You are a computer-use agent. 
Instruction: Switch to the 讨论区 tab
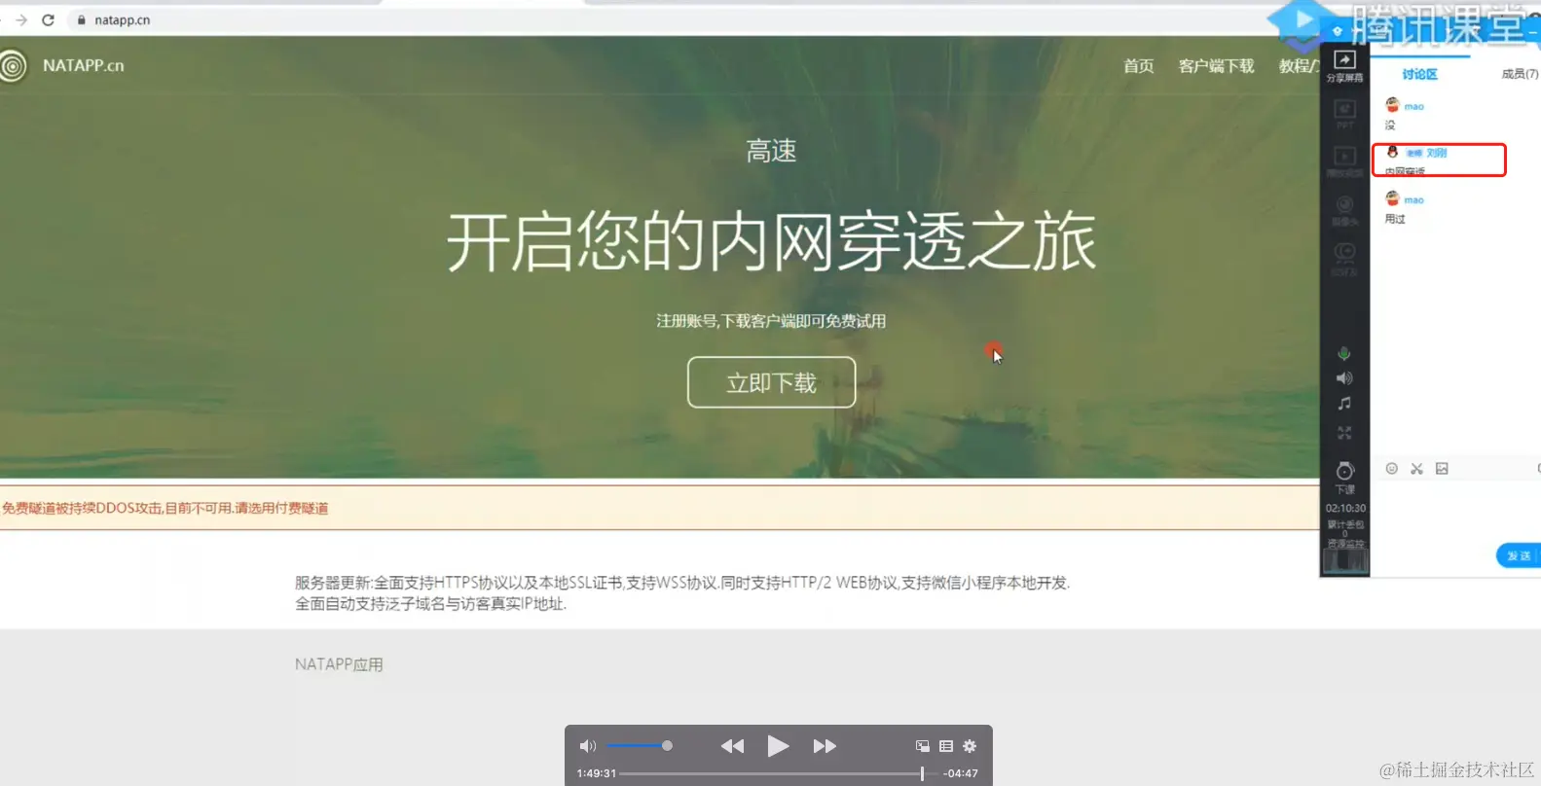point(1419,74)
